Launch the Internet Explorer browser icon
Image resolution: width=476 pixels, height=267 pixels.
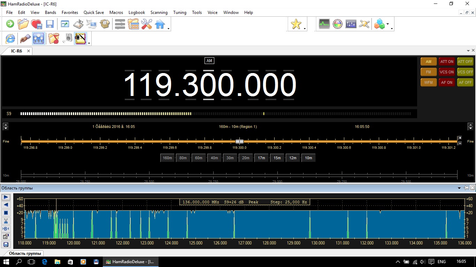(x=10, y=38)
